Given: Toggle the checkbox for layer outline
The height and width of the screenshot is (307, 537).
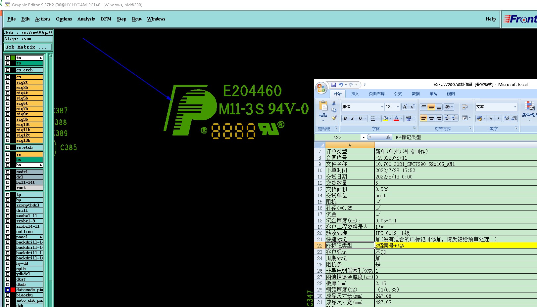Looking at the screenshot, I should click(x=8, y=232).
